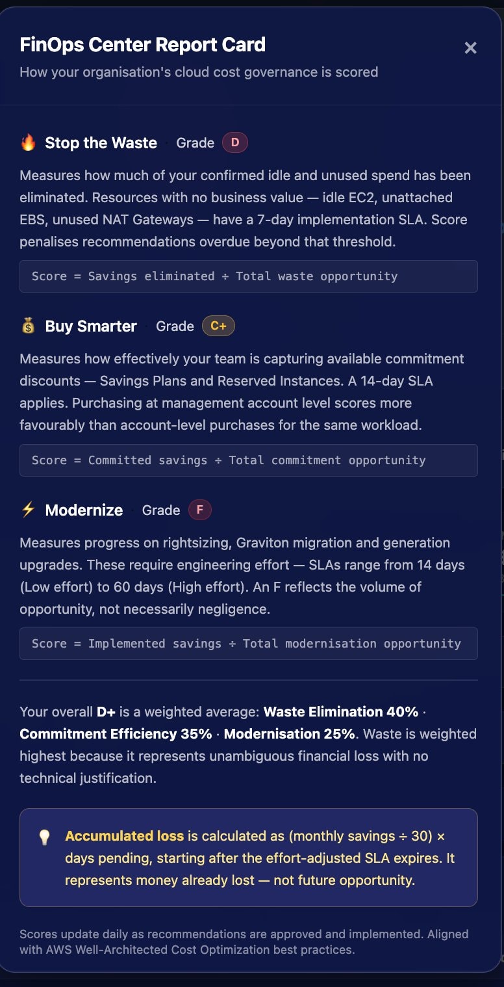504x987 pixels.
Task: Click the fire icon beside Stop the Waste
Action: click(29, 142)
